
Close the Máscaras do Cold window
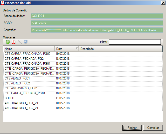163,3
